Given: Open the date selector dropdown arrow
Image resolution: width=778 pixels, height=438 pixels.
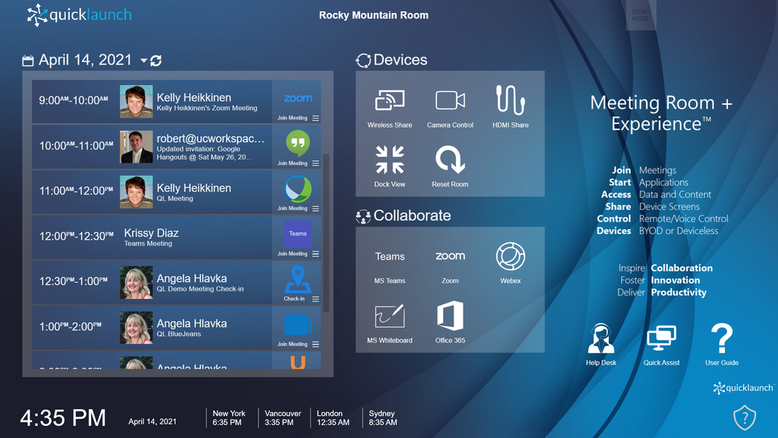Looking at the screenshot, I should point(144,61).
